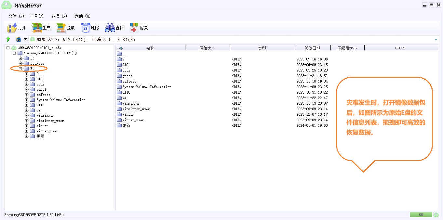443x220 pixels.
Task: Expand the D: drive tree node
Action: 20,58
